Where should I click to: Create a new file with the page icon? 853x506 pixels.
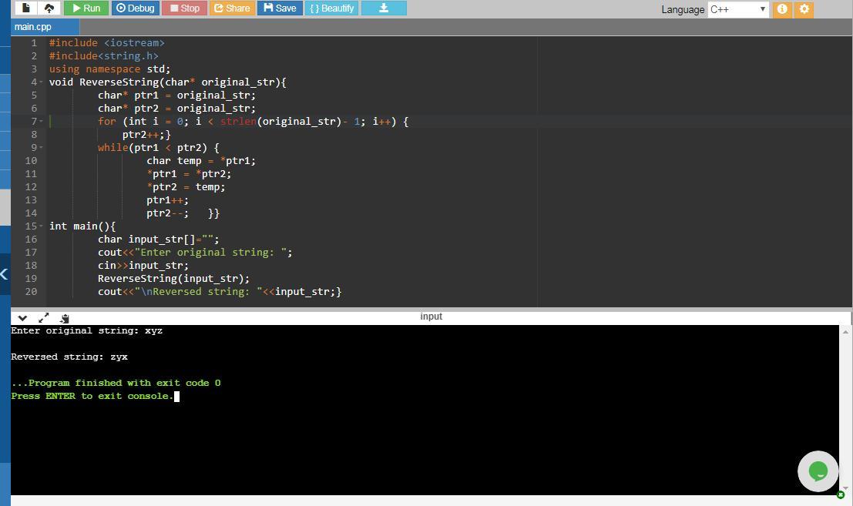pos(25,8)
